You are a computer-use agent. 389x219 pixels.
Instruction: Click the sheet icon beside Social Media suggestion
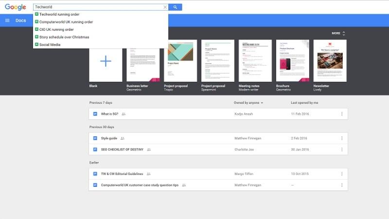[x=36, y=44]
